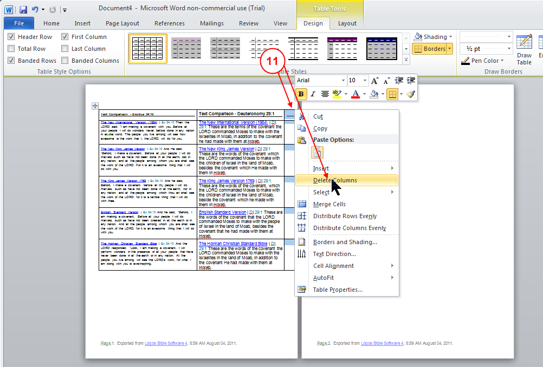Screen dimensions: 543x367
Task: Click Center alignment in the mini toolbar
Action: (x=325, y=94)
